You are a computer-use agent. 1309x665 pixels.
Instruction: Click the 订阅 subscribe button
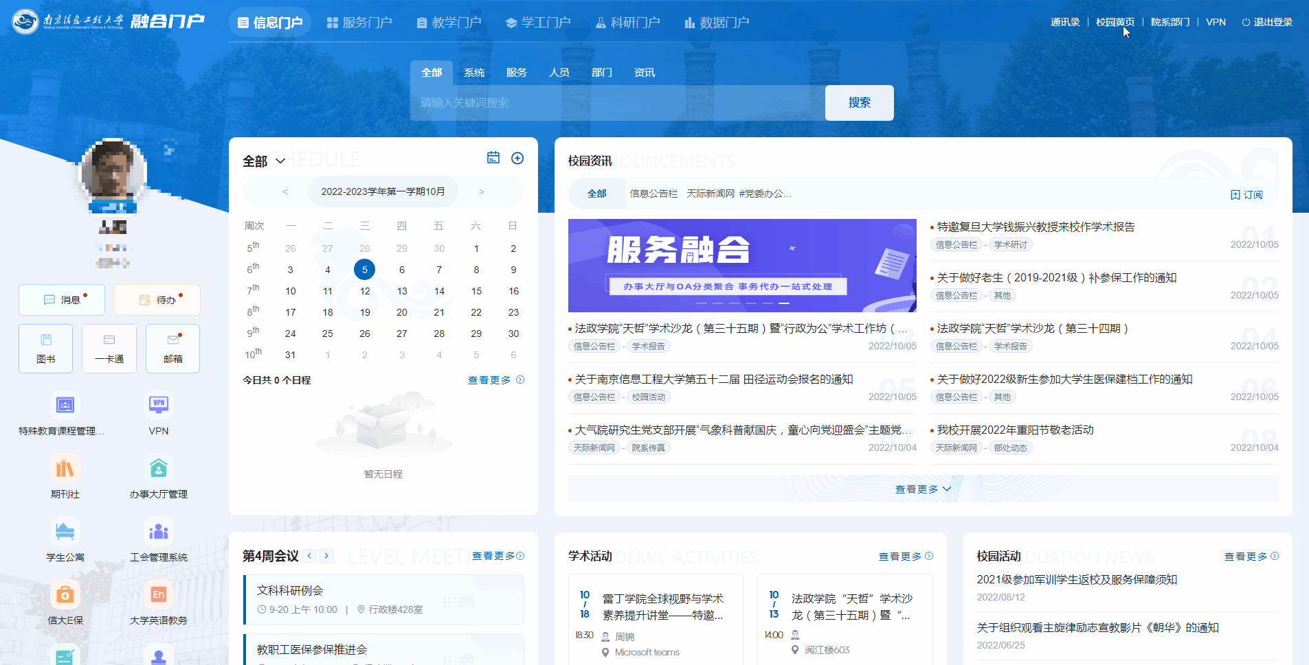click(x=1246, y=195)
